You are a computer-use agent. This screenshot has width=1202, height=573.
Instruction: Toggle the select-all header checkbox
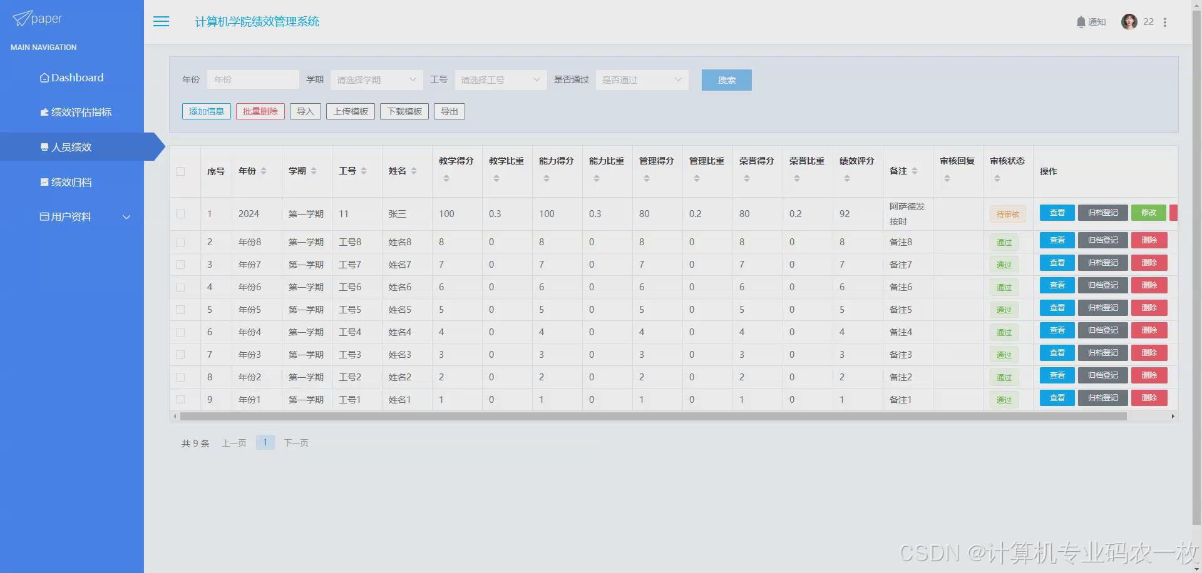[180, 171]
